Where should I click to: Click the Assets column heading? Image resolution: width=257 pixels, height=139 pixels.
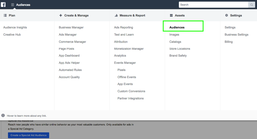tap(180, 15)
